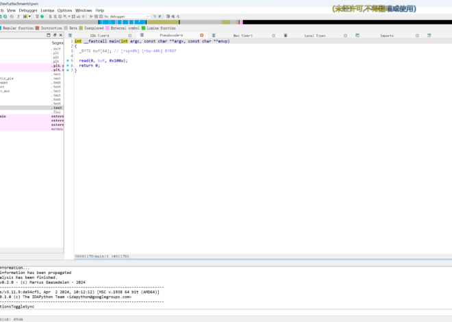The width and height of the screenshot is (452, 322).
Task: Click the green Lumina function legend swatch
Action: point(143,28)
